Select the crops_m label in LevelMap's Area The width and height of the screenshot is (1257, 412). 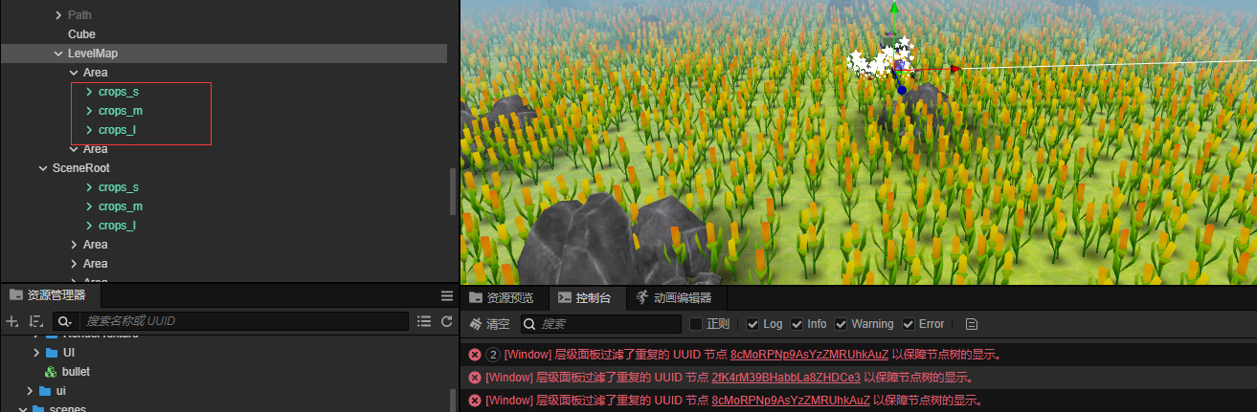click(x=121, y=111)
